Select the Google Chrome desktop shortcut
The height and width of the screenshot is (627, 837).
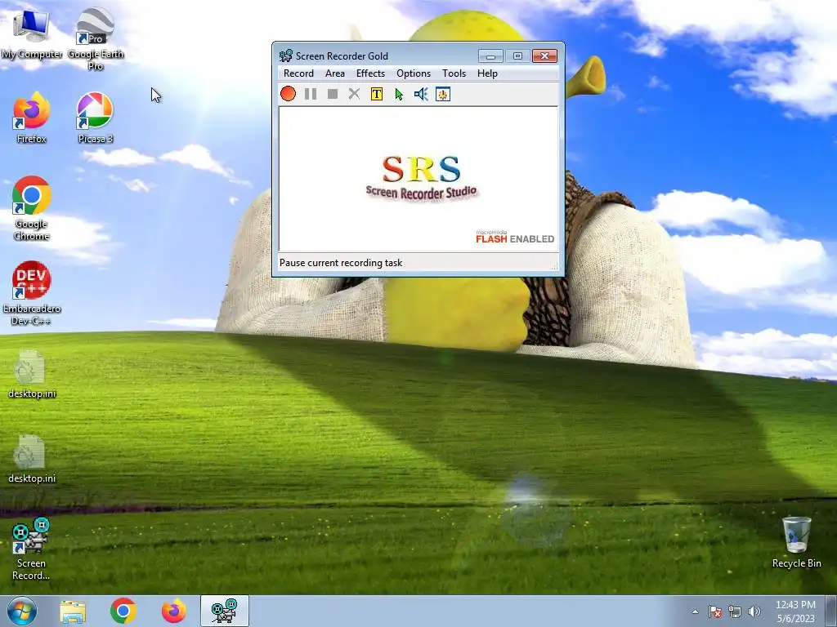point(32,209)
